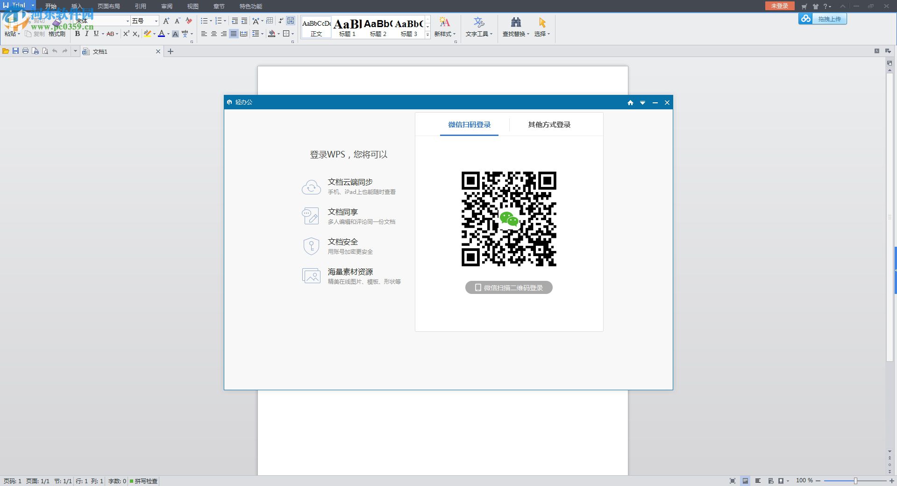Open the References ribbon tab
This screenshot has width=897, height=486.
(x=140, y=6)
